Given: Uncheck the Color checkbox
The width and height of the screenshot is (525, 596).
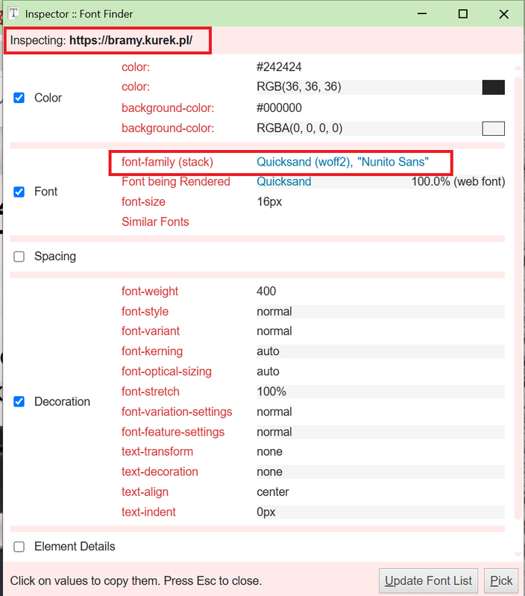Looking at the screenshot, I should [x=19, y=98].
